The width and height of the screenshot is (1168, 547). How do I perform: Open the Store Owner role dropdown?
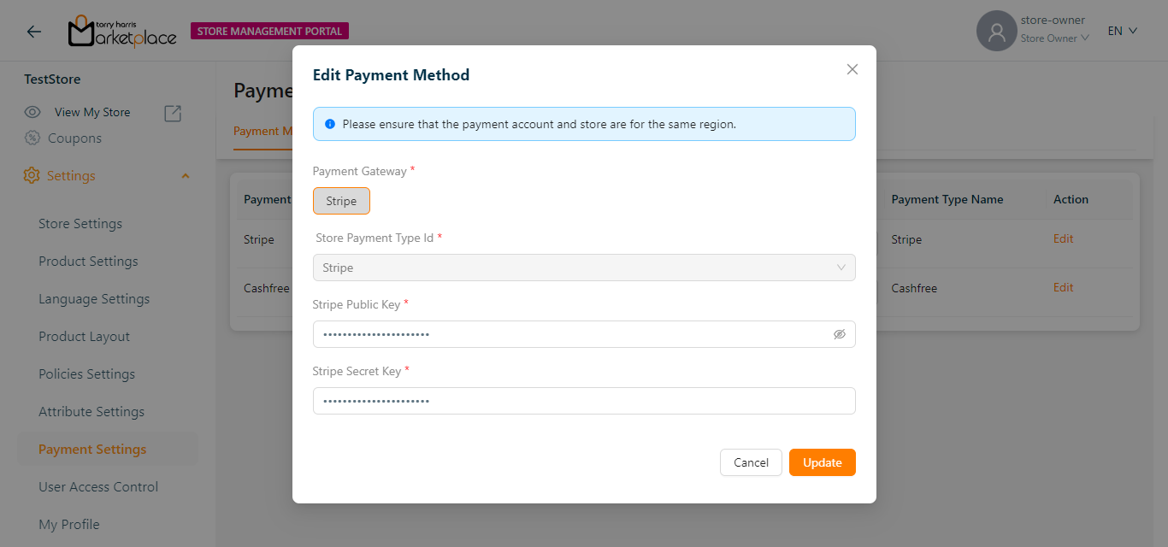1054,38
